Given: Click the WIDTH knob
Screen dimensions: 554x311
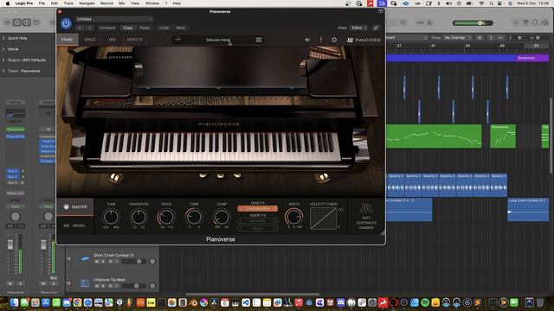Looking at the screenshot, I should click(x=294, y=217).
